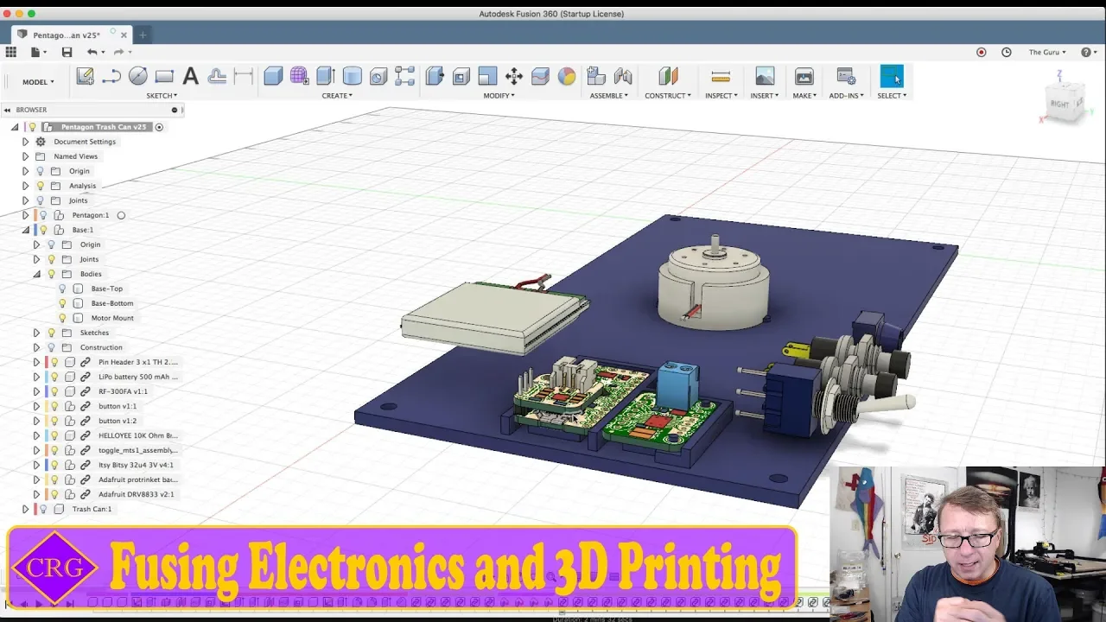Activate the Move/Copy tool
1106x622 pixels.
tap(514, 76)
